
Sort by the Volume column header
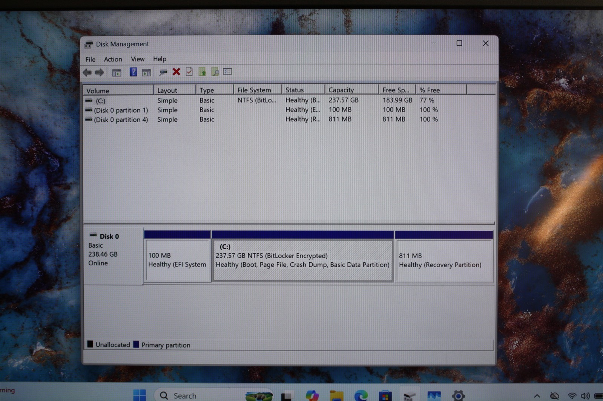click(118, 90)
